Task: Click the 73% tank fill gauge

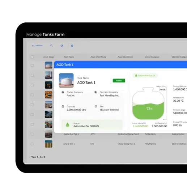Action: tap(148, 103)
